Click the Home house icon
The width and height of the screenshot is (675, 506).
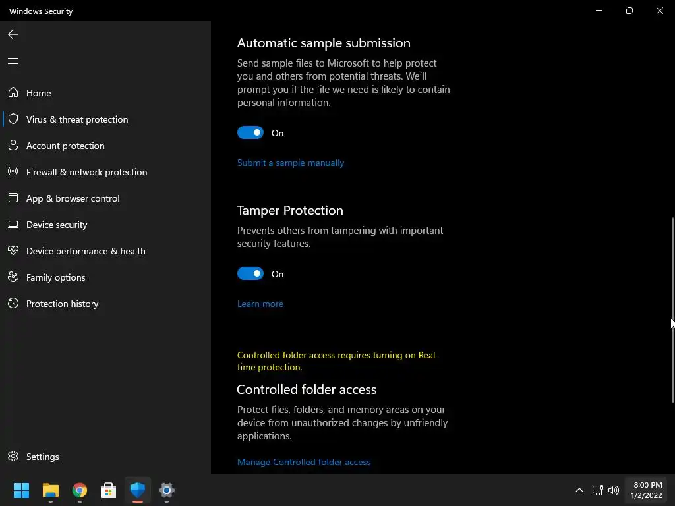click(13, 92)
